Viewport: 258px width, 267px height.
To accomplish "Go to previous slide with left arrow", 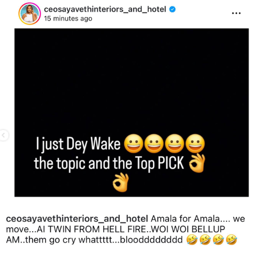I will pyautogui.click(x=3, y=135).
